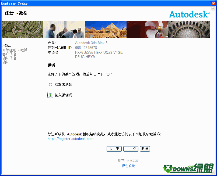Viewport: 217px width, 176px height.
Task: Select the >激活 step in sidebar
Action: [7, 45]
